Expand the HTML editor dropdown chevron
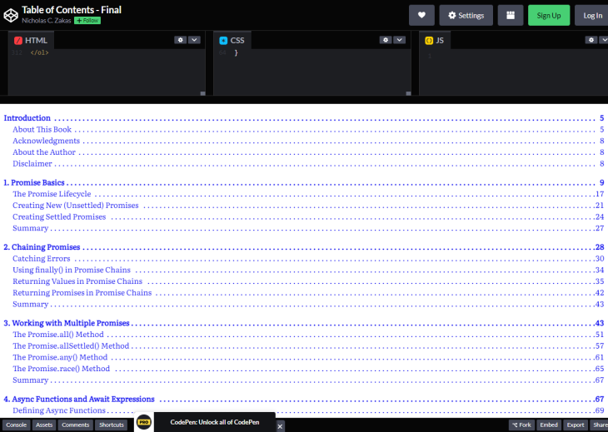This screenshot has height=432, width=608. [x=194, y=40]
